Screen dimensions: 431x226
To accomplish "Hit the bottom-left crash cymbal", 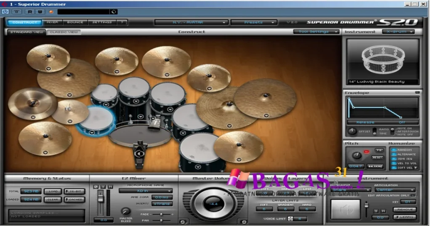I will coord(45,138).
